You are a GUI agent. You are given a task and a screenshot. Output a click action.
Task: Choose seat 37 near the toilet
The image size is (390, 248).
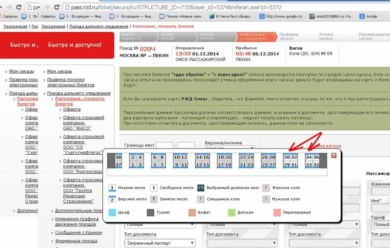tap(118, 165)
